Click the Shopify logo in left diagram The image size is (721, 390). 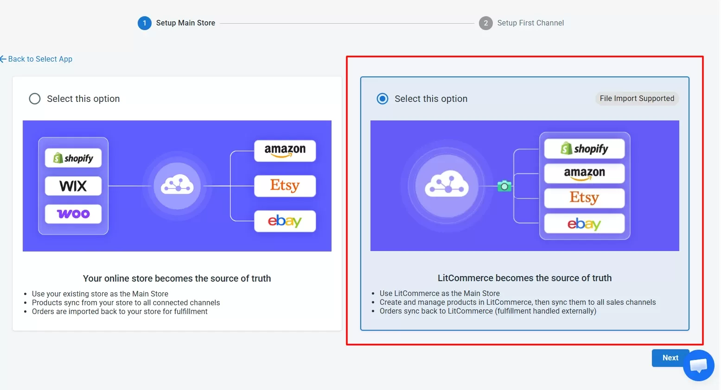click(x=73, y=158)
